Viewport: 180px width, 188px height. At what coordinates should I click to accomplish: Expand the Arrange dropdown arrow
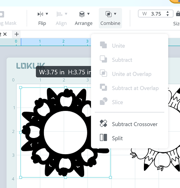88,14
